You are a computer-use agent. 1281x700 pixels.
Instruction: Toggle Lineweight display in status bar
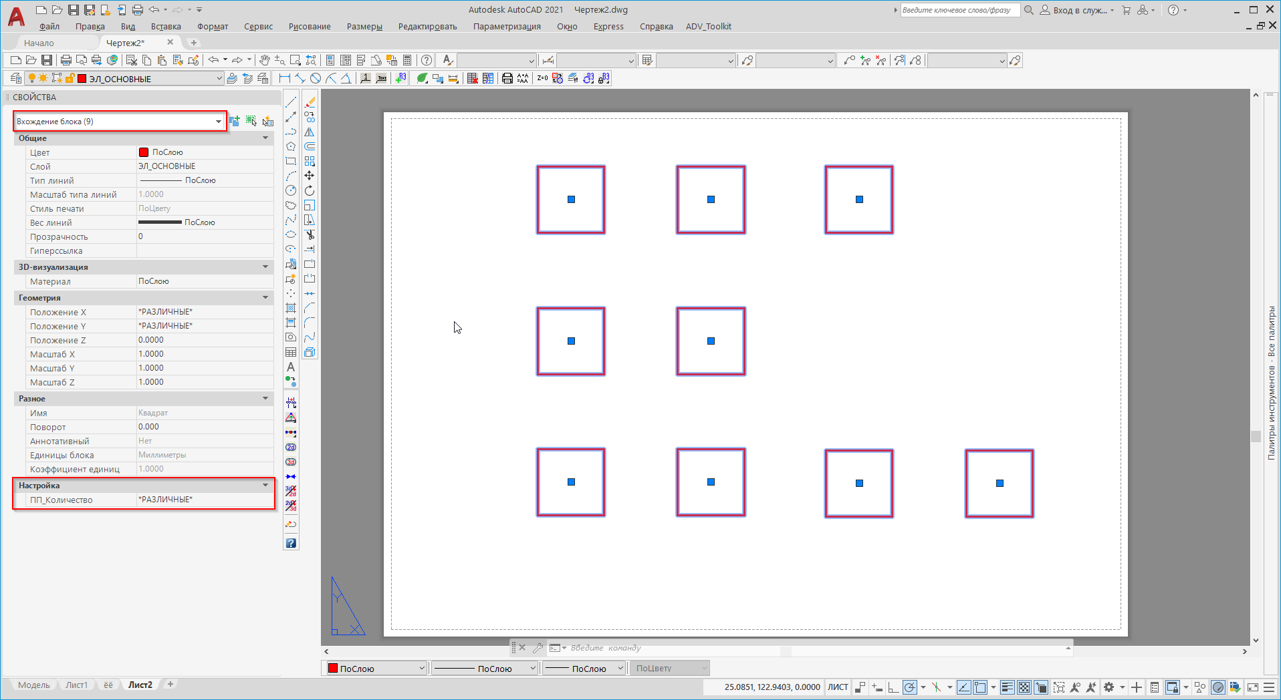tap(1008, 687)
